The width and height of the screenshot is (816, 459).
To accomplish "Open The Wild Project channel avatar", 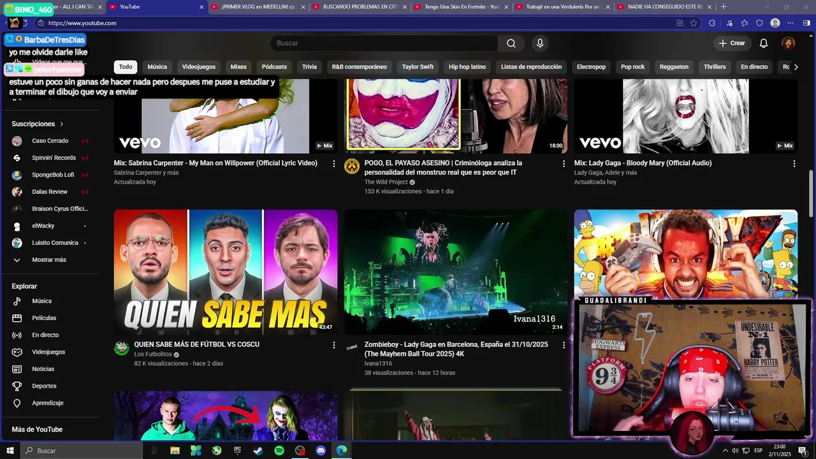I will click(352, 166).
